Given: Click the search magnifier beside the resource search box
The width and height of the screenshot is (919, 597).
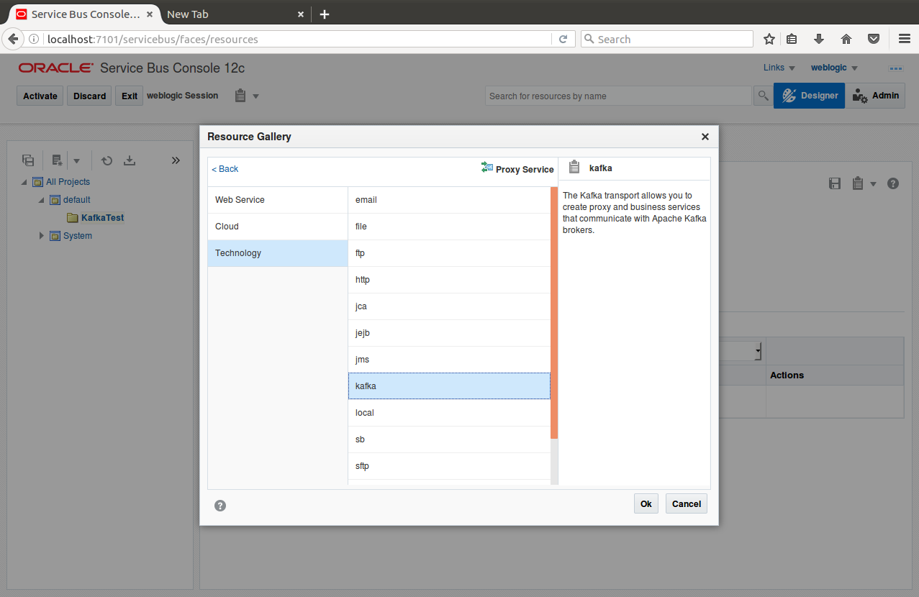Looking at the screenshot, I should (x=762, y=95).
